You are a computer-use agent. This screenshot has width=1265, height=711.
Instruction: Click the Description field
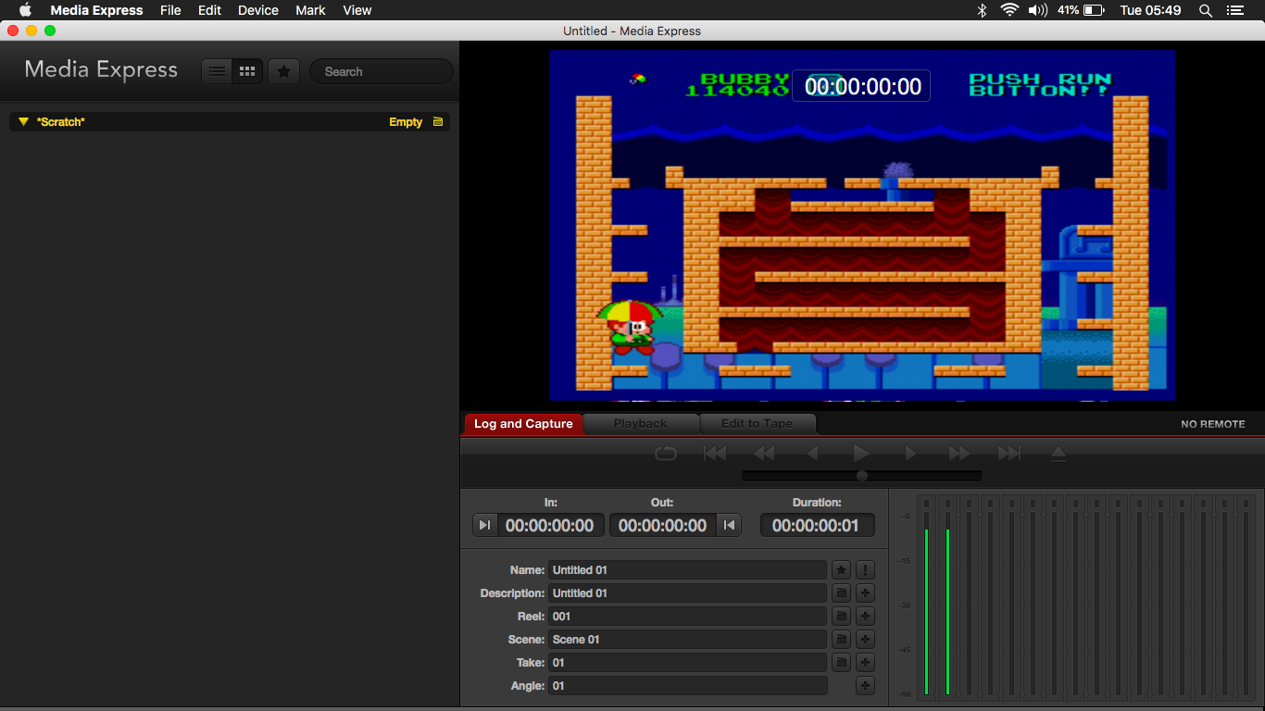click(x=687, y=593)
